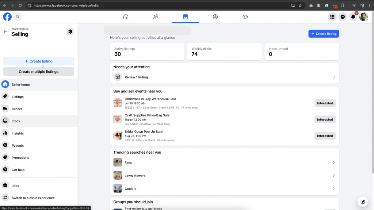The height and width of the screenshot is (210, 374).
Task: Click the Lawn Mowers thumbnail image
Action: pyautogui.click(x=118, y=175)
